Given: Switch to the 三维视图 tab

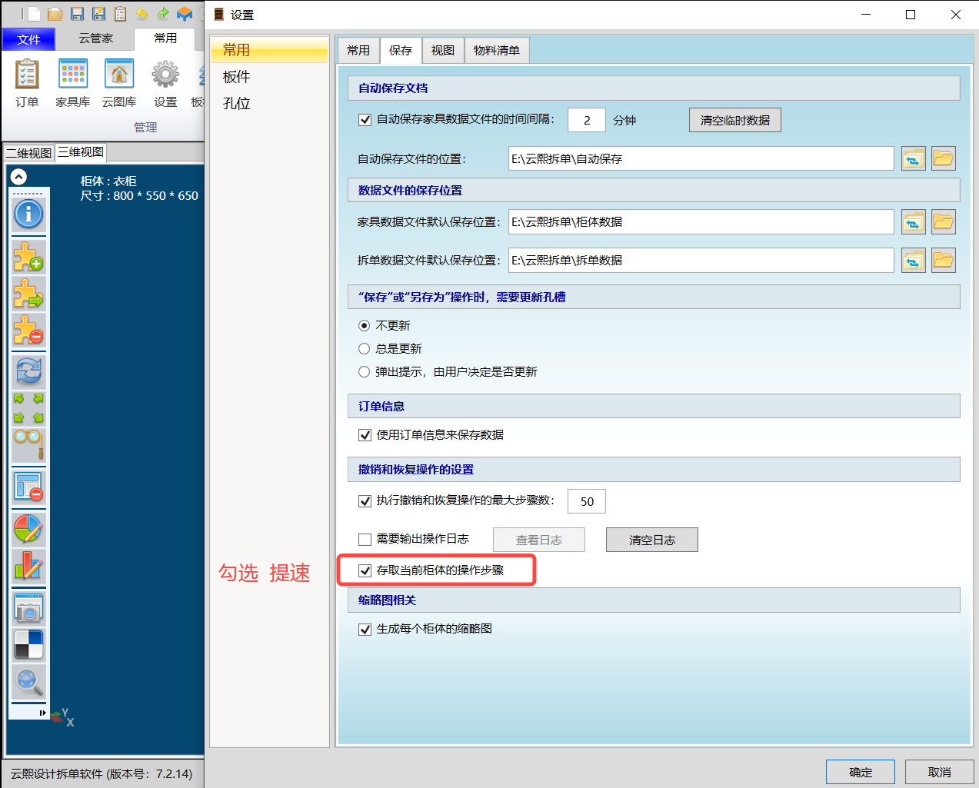Looking at the screenshot, I should pyautogui.click(x=81, y=152).
